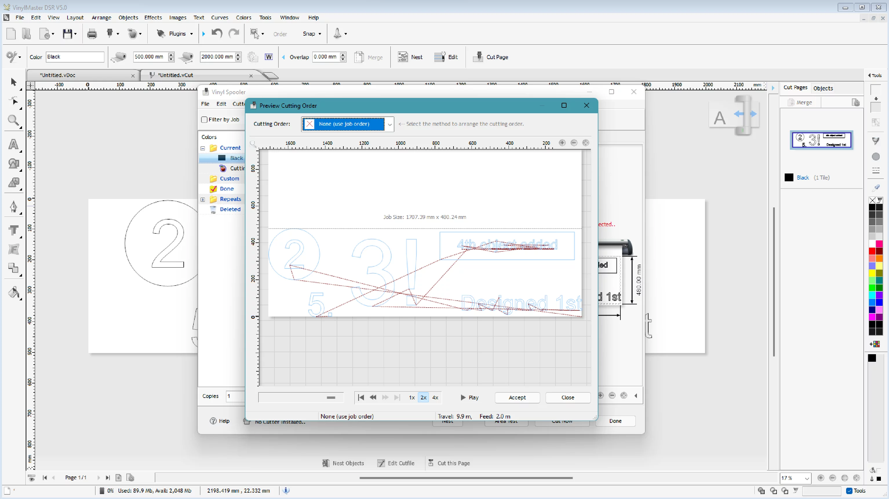Click zoom in icon in preview ruler
889x499 pixels.
[x=562, y=143]
